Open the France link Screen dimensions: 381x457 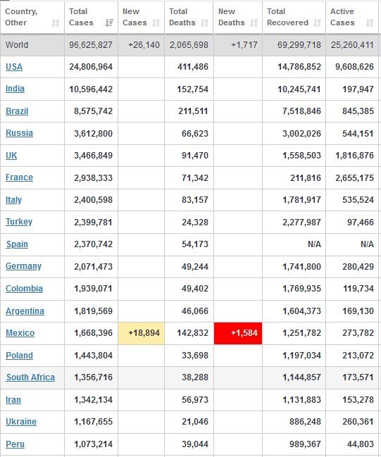19,177
